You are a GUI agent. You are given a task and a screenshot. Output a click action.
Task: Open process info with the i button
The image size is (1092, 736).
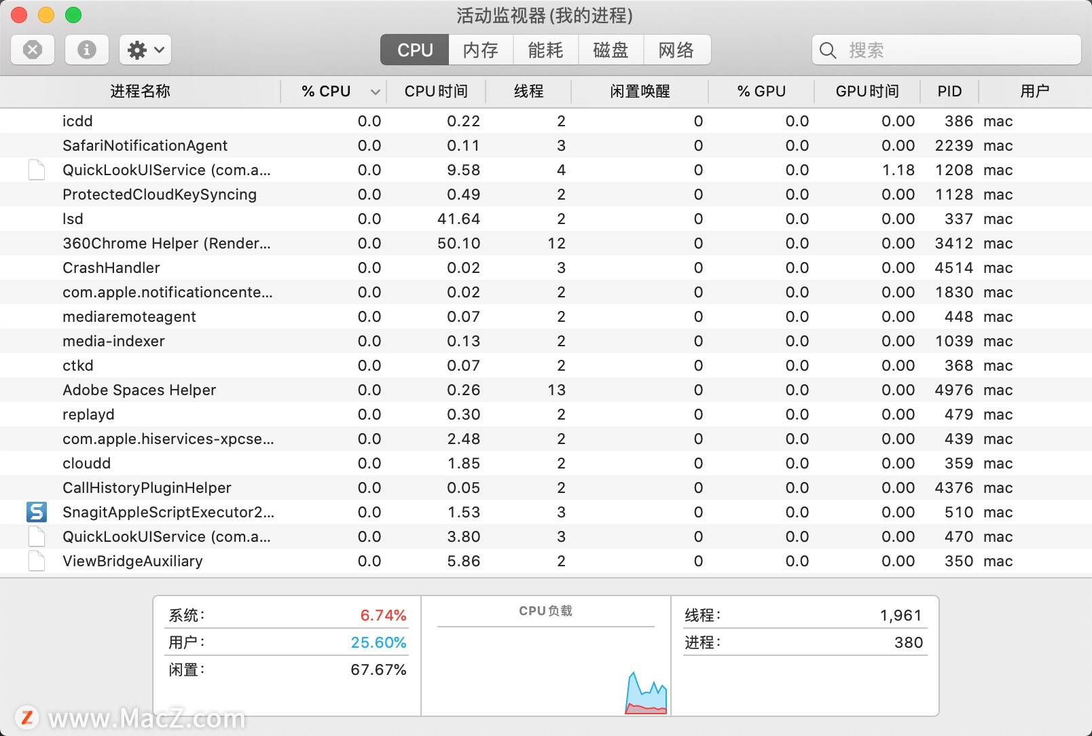pyautogui.click(x=87, y=50)
